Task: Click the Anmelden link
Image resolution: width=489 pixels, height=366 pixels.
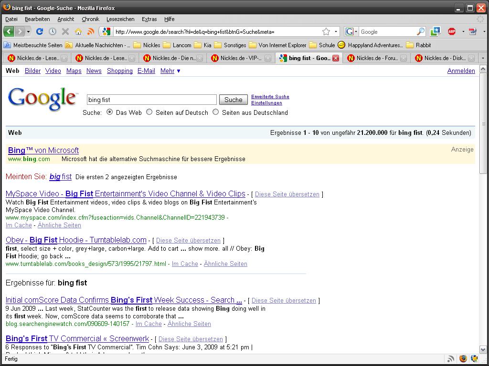Action: (461, 71)
